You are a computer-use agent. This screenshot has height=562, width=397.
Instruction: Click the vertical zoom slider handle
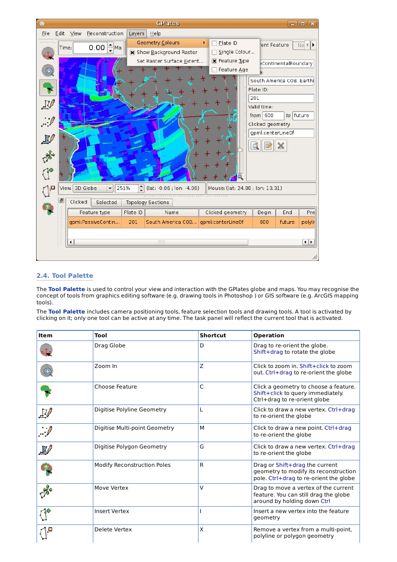click(240, 150)
